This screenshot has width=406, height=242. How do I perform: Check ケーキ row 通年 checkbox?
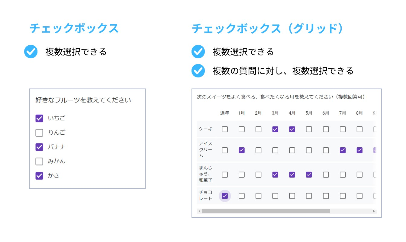(225, 129)
